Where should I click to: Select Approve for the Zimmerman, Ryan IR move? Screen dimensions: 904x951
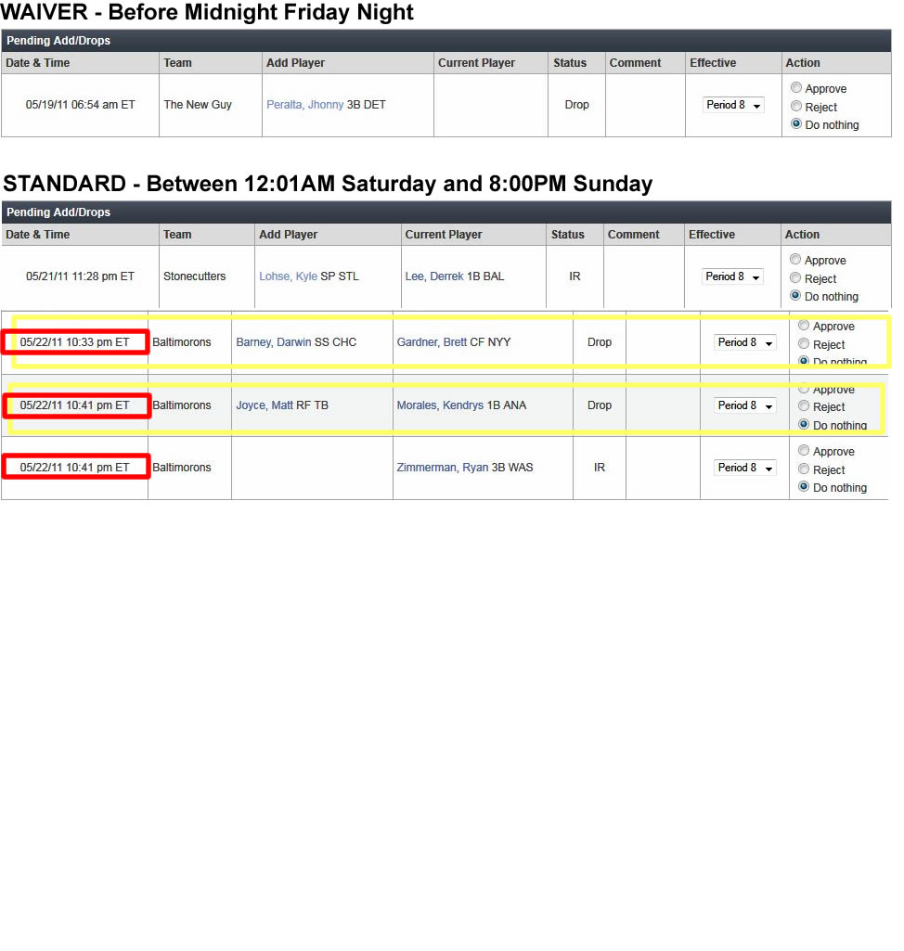[x=804, y=451]
